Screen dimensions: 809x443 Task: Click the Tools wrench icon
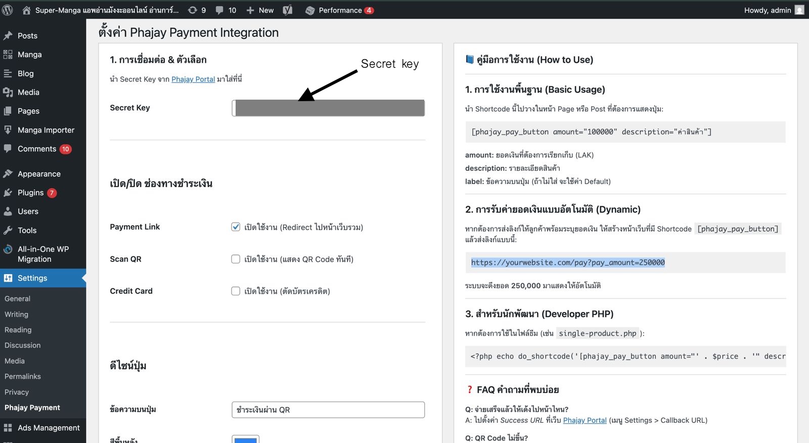(8, 230)
